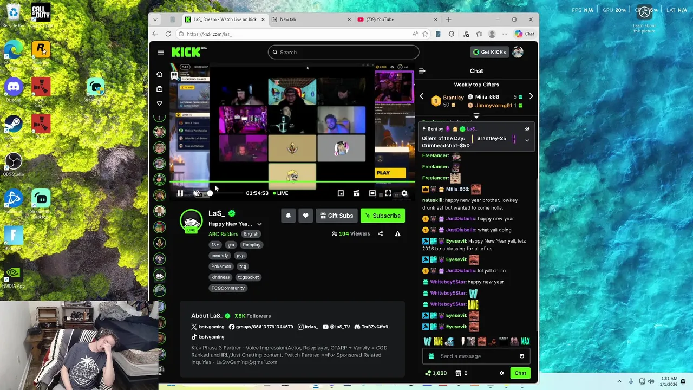This screenshot has height=390, width=693.
Task: Toggle theater mode in the player
Action: (372, 193)
